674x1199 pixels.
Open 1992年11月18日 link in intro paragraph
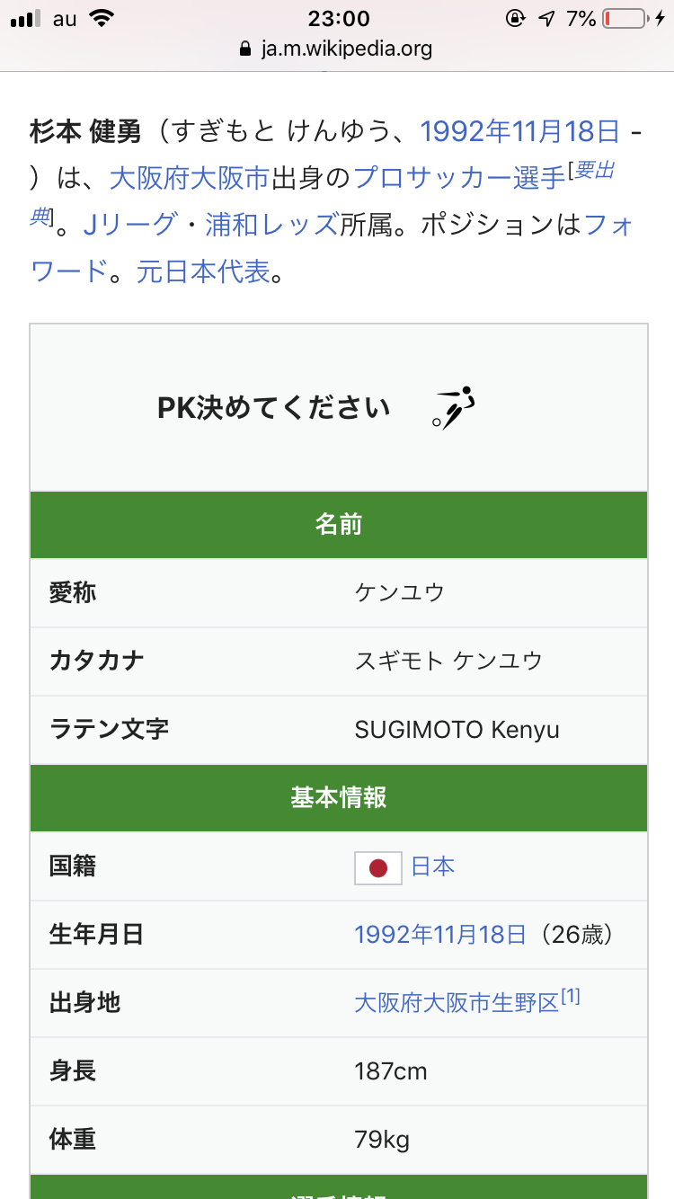click(x=520, y=131)
